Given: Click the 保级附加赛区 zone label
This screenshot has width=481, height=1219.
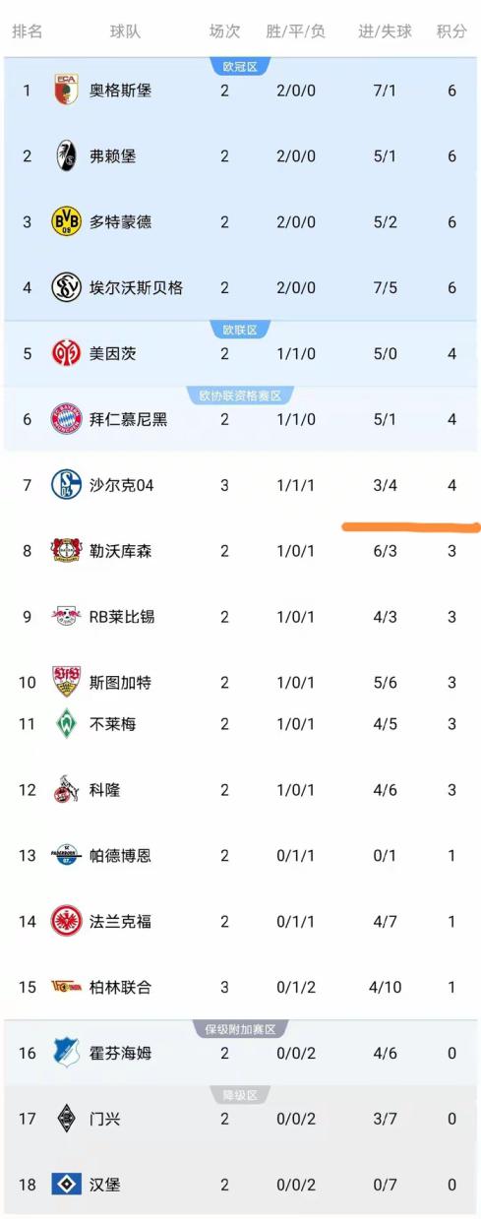Looking at the screenshot, I should pos(240,1029).
